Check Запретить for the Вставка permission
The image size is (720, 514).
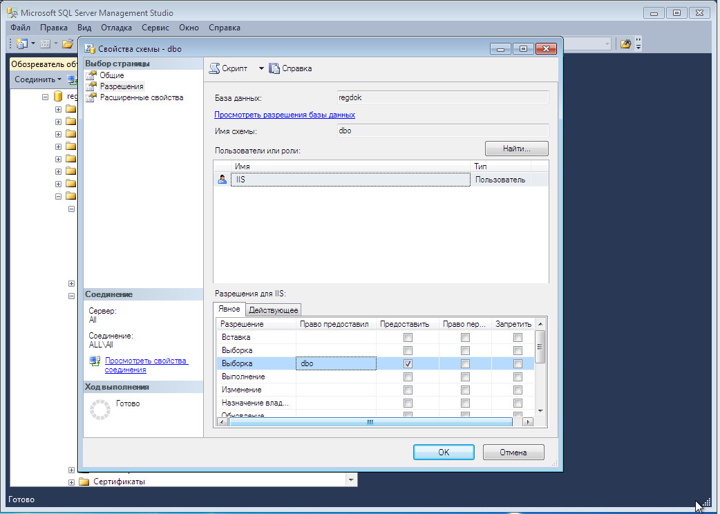tap(518, 337)
